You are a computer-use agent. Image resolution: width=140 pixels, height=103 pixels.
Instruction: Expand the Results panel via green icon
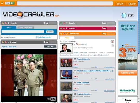pos(61,23)
